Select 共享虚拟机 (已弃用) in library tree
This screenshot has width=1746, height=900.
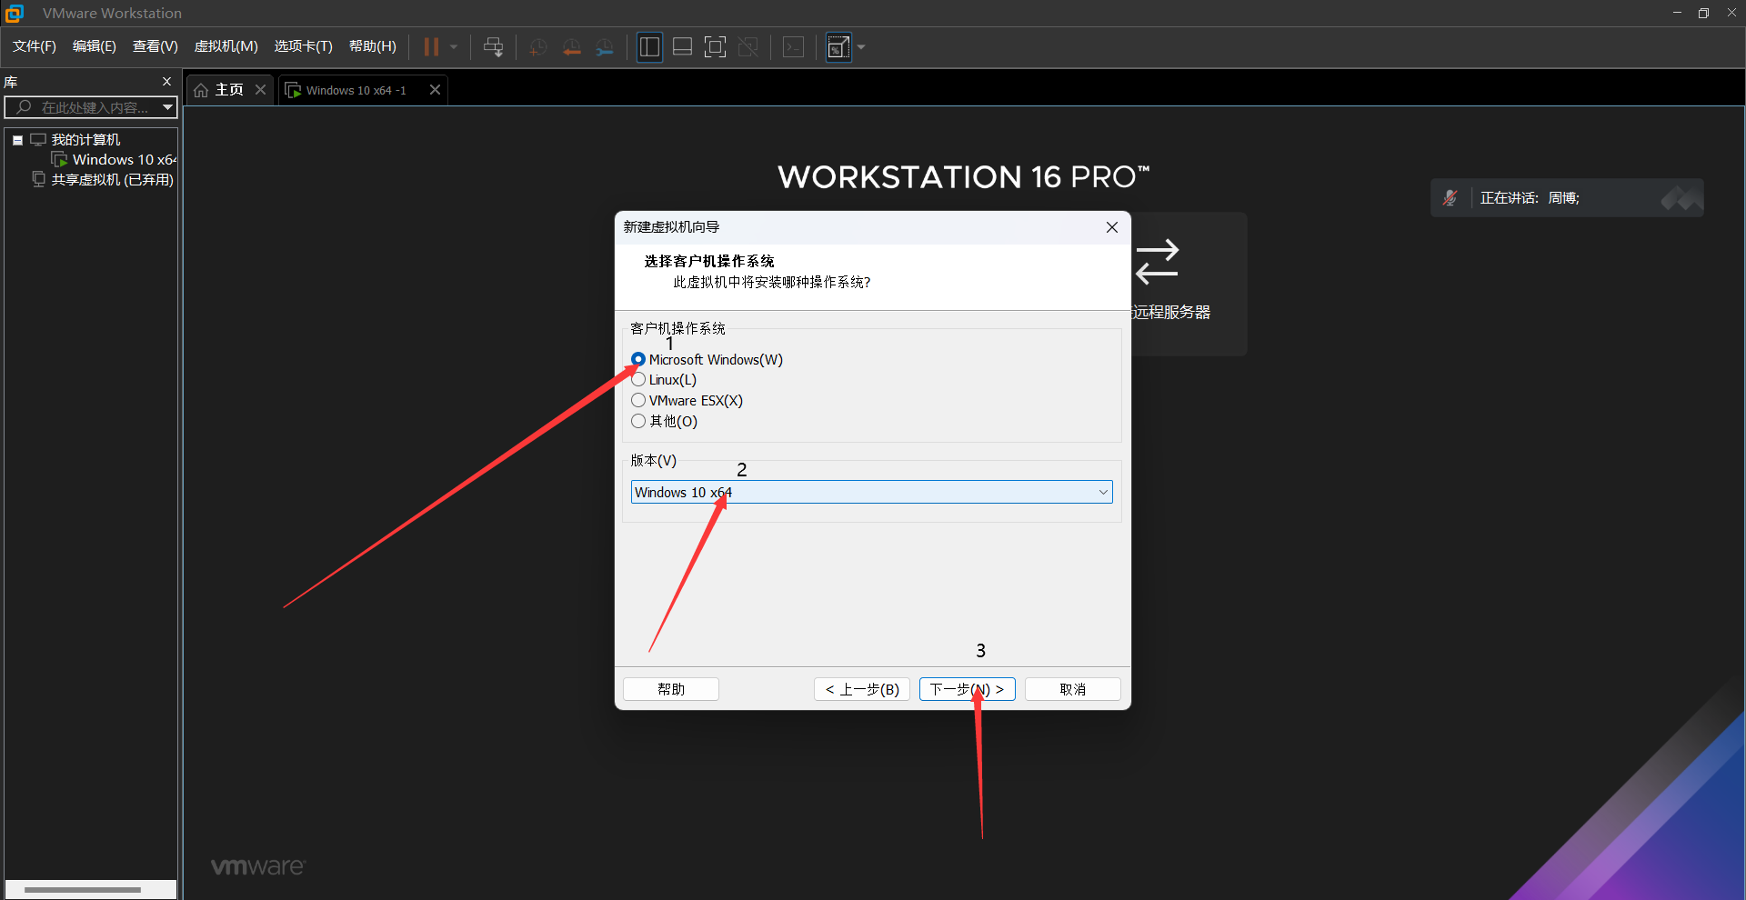click(112, 179)
